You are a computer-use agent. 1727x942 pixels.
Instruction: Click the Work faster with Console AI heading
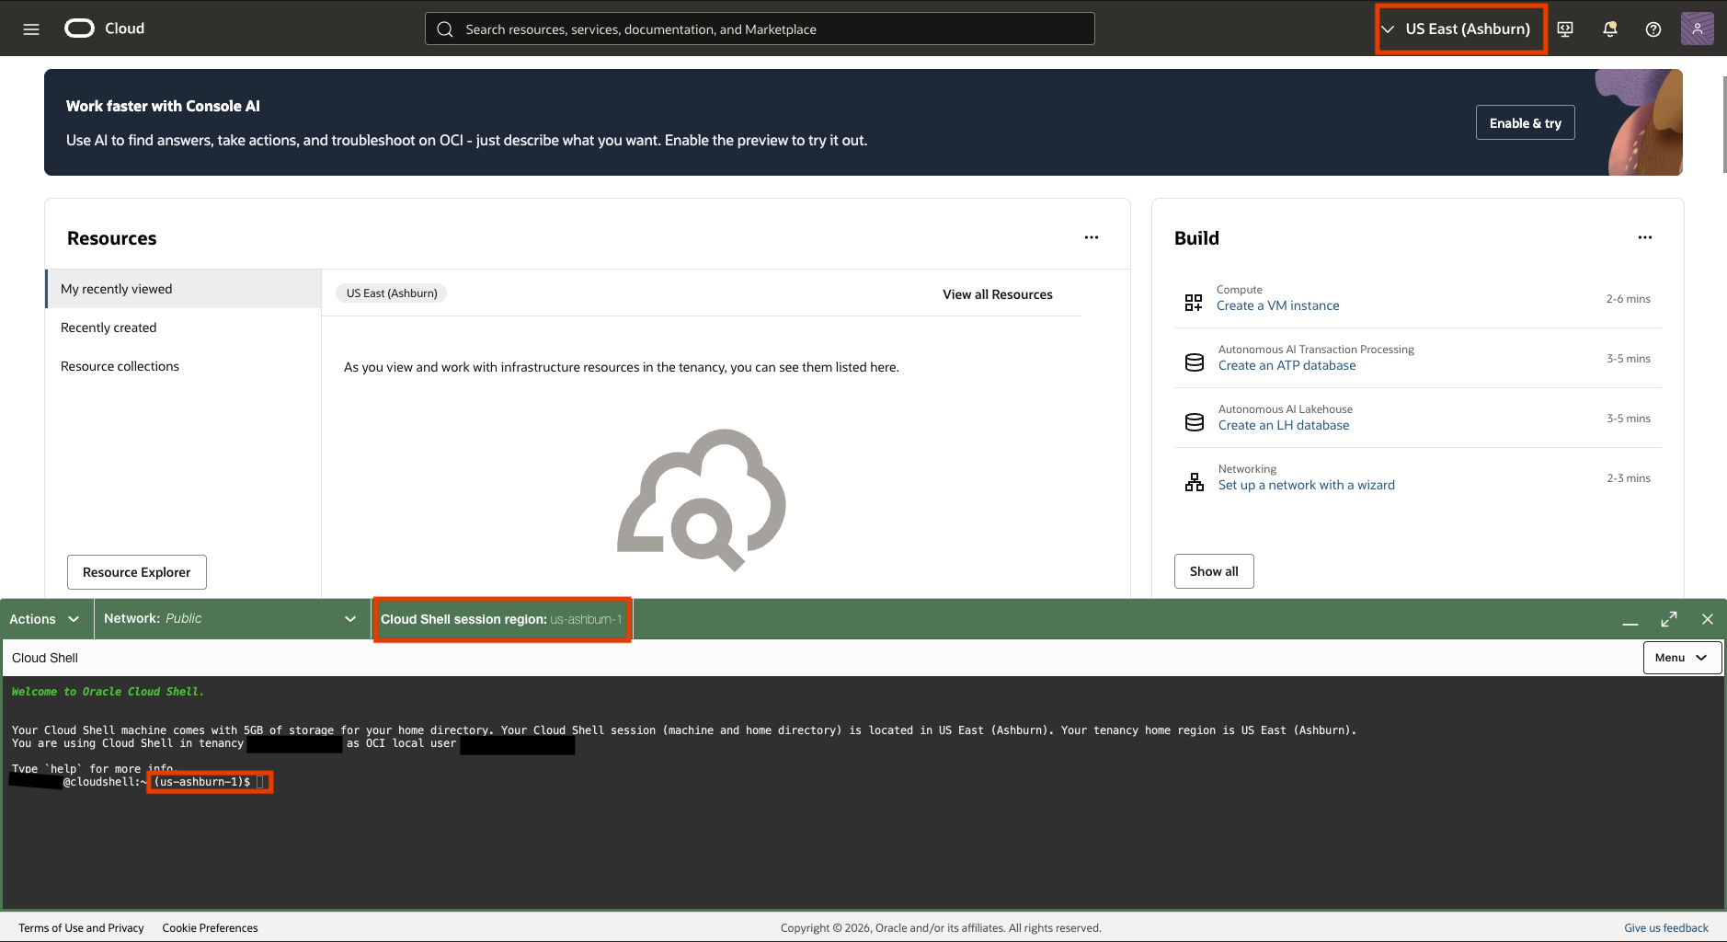pos(163,106)
